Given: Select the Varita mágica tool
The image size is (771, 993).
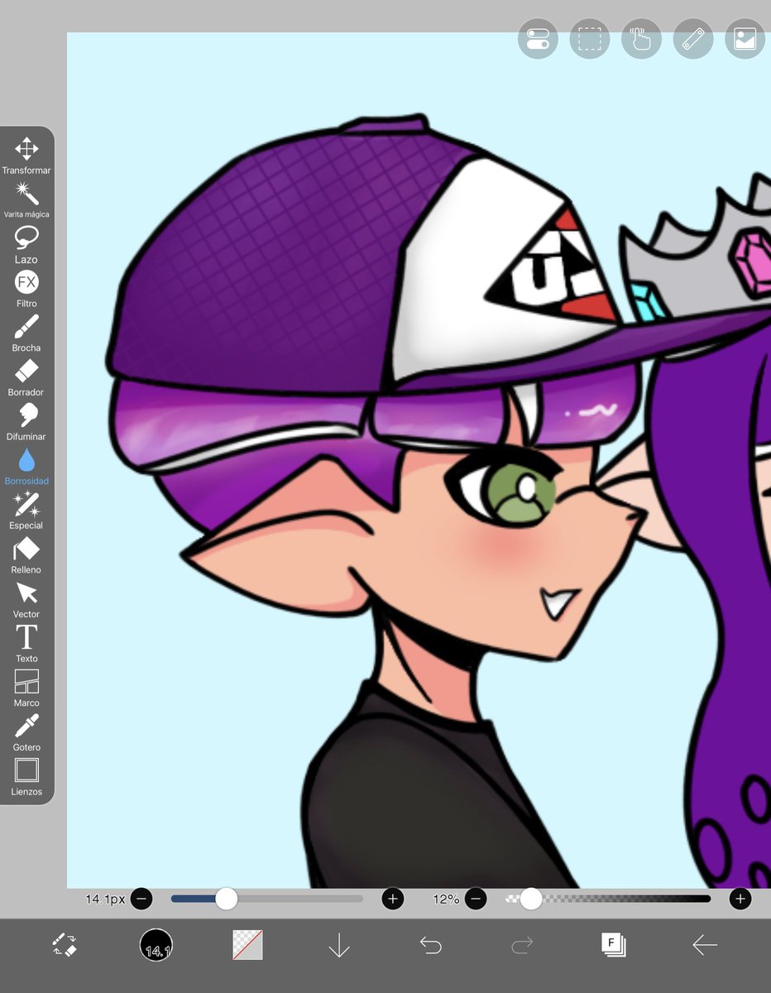Looking at the screenshot, I should [26, 200].
